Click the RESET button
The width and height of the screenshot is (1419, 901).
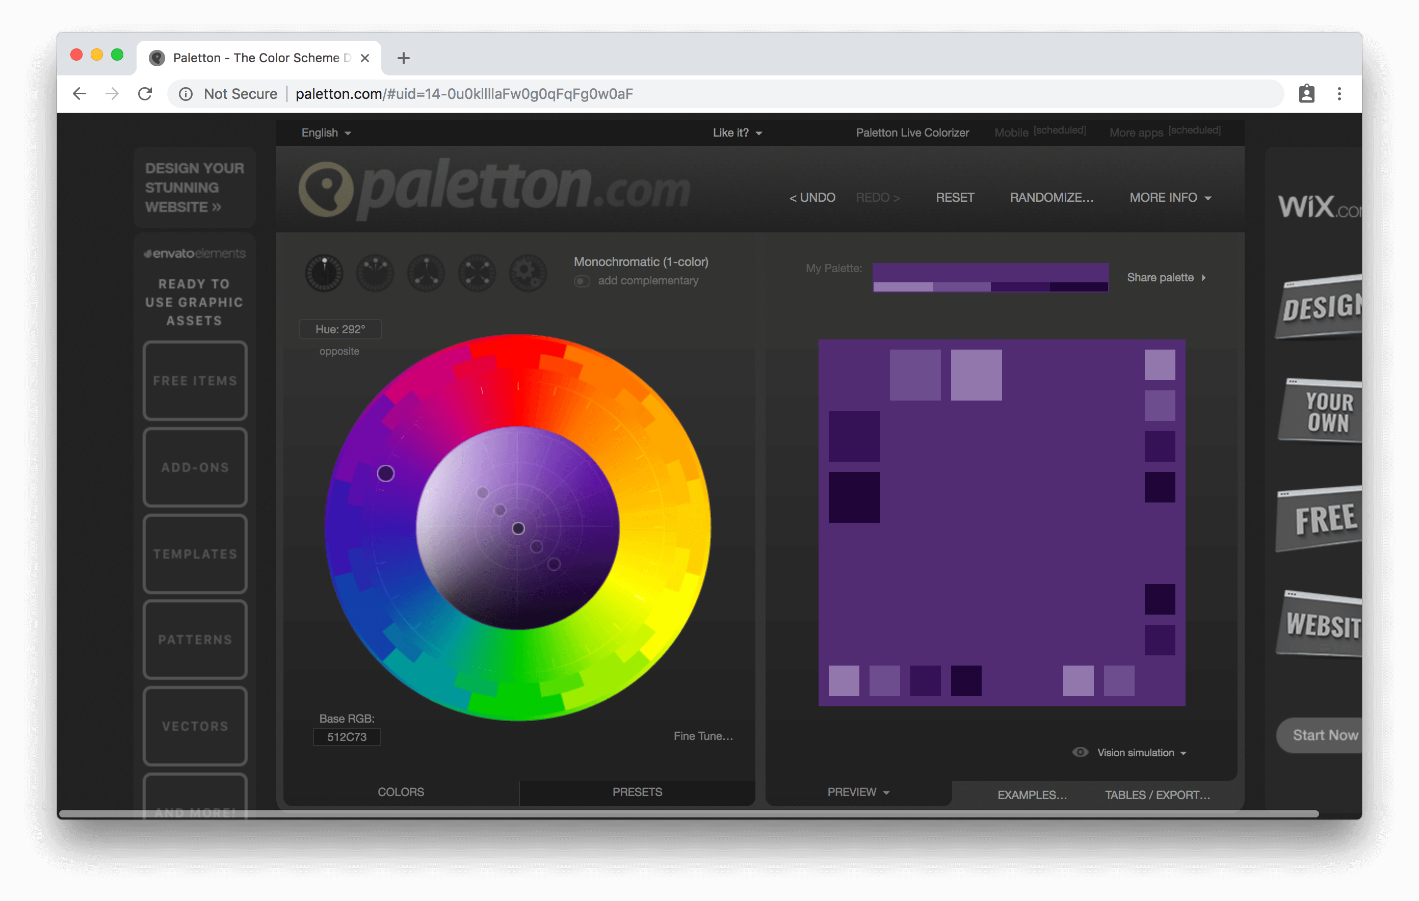[953, 198]
